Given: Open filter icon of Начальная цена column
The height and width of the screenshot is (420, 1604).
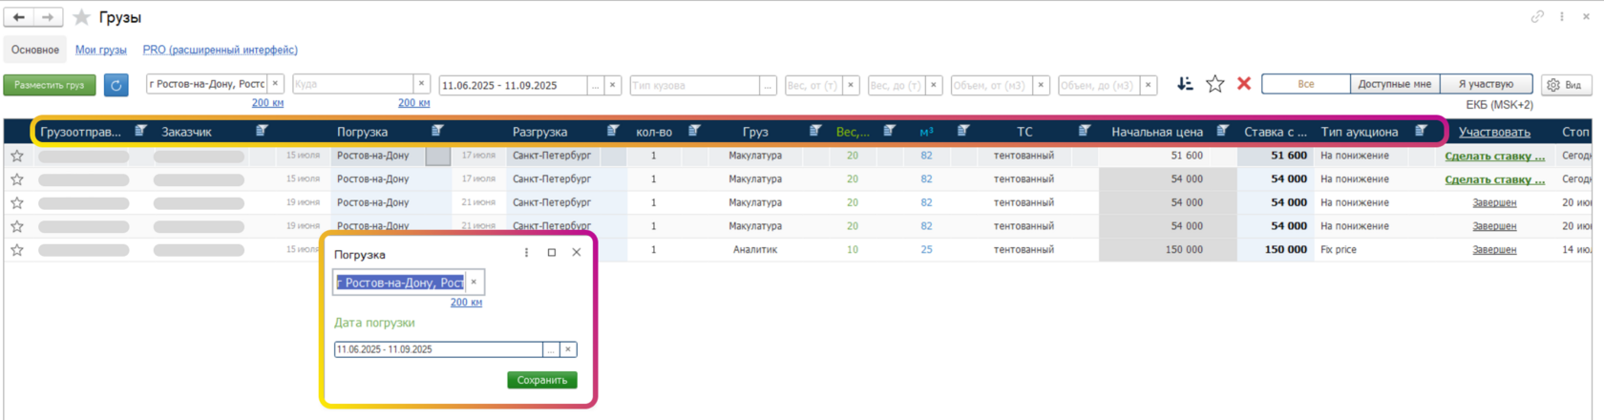Looking at the screenshot, I should pos(1222,131).
